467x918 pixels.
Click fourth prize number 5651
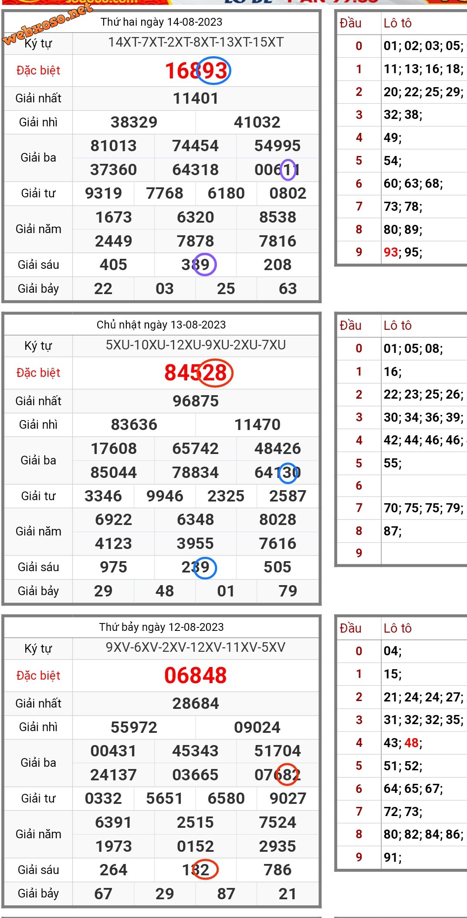click(x=165, y=799)
